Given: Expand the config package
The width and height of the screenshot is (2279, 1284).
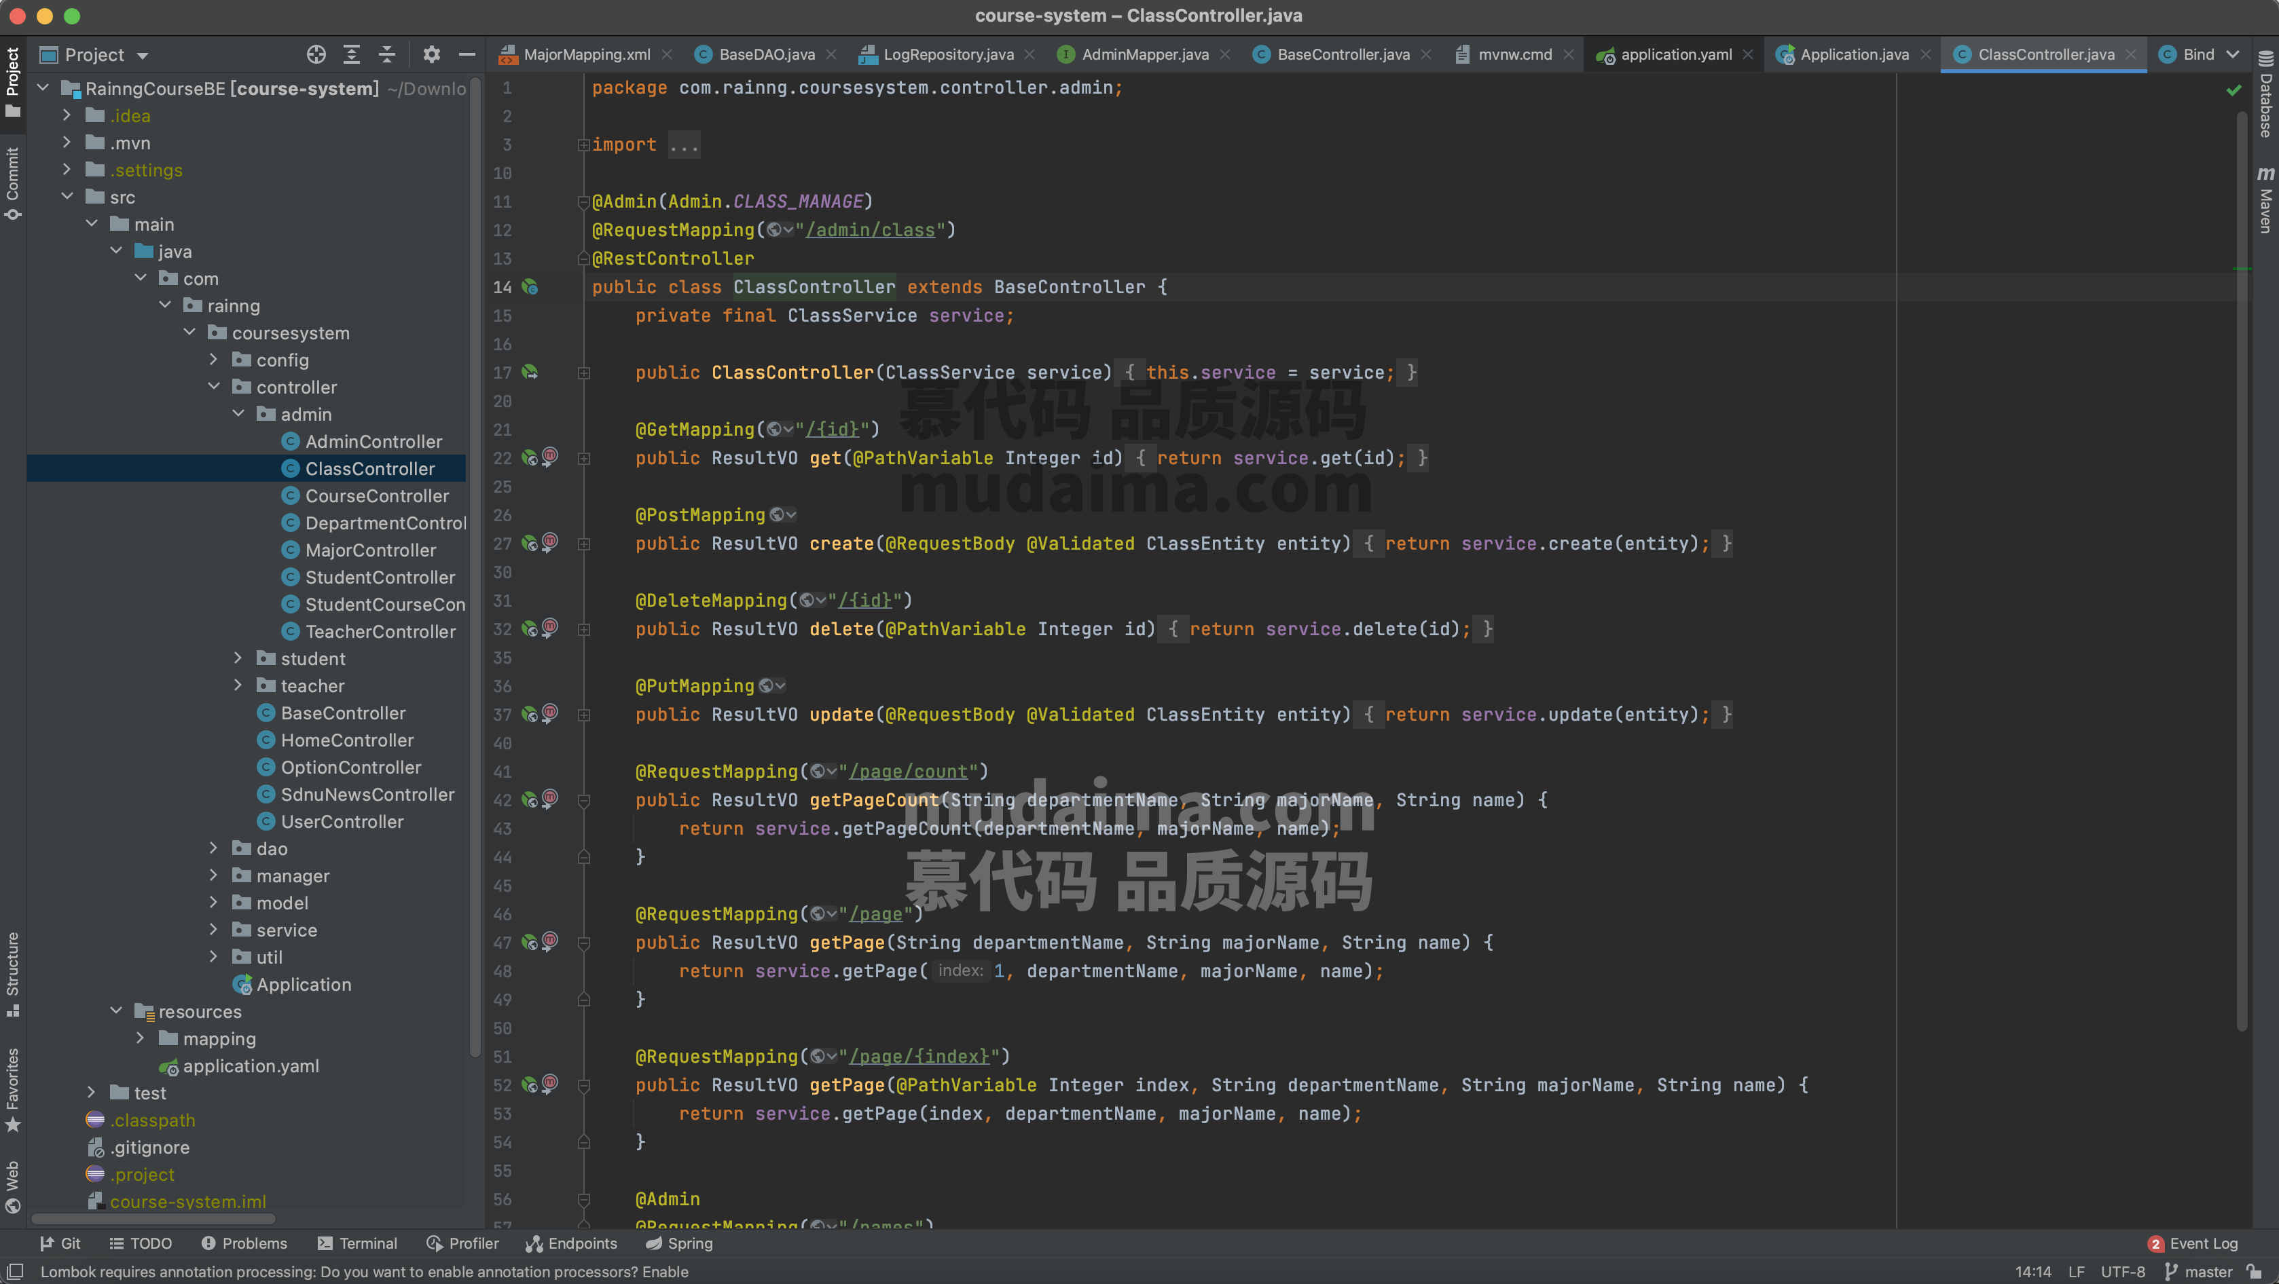Looking at the screenshot, I should click(213, 360).
